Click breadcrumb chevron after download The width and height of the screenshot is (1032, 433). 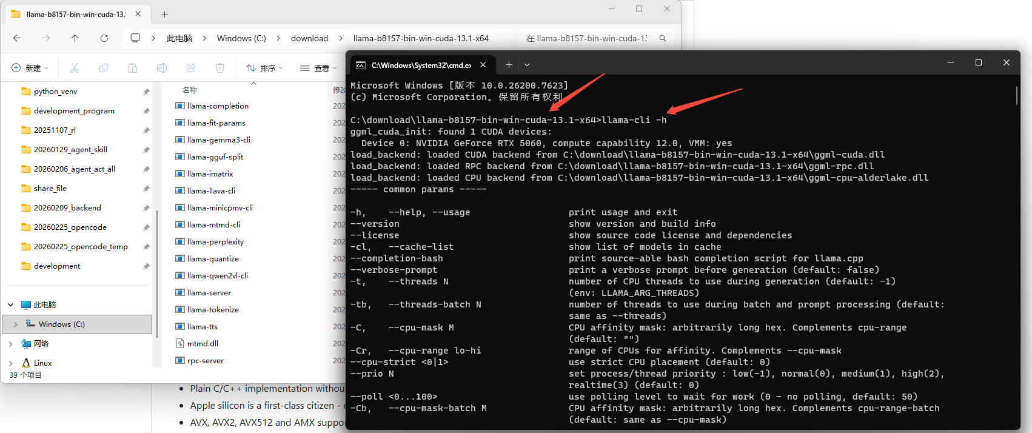pyautogui.click(x=341, y=38)
